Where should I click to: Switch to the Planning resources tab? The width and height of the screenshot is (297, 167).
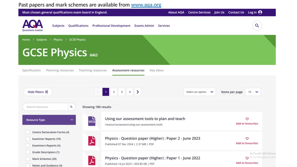tap(60, 70)
